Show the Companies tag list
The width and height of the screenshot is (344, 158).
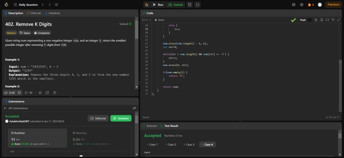tap(42, 33)
